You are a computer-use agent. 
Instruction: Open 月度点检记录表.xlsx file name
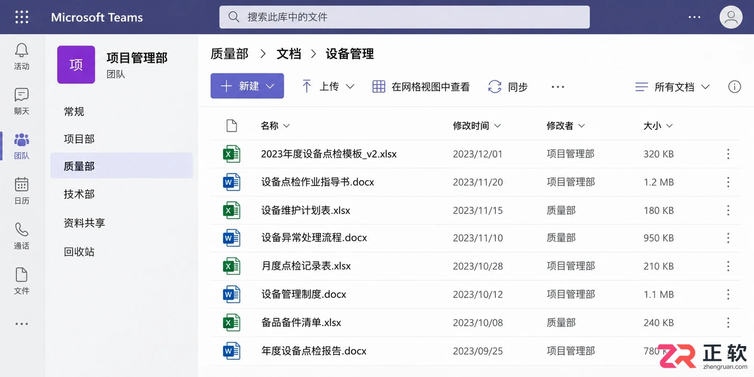[x=306, y=266]
